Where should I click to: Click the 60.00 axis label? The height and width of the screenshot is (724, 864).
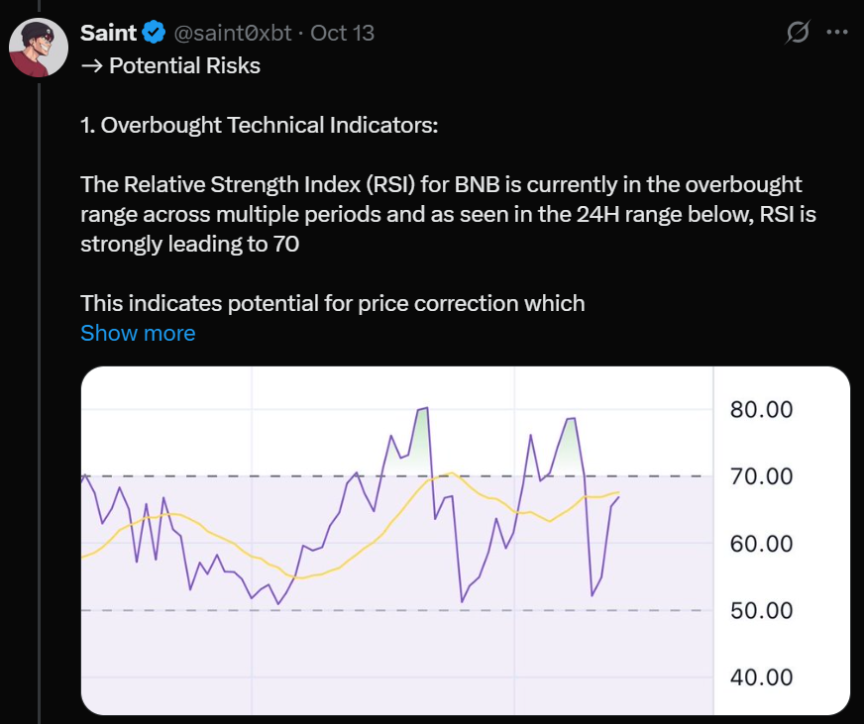point(761,544)
